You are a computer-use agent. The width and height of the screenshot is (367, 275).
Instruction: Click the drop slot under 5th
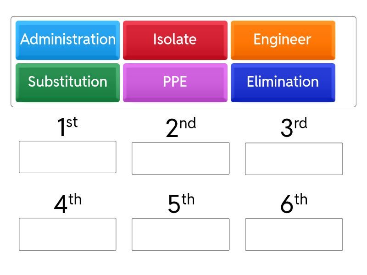point(180,234)
